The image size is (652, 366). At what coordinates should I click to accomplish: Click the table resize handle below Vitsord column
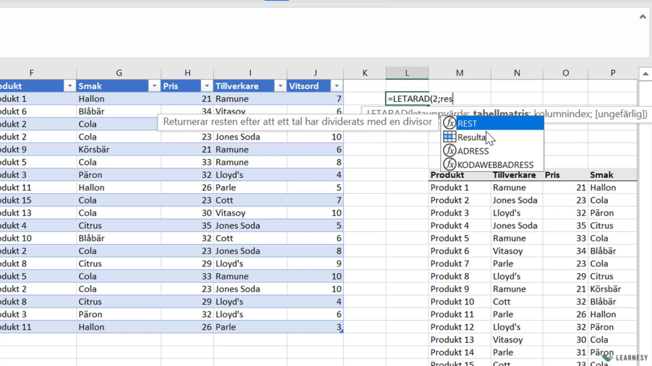342,332
